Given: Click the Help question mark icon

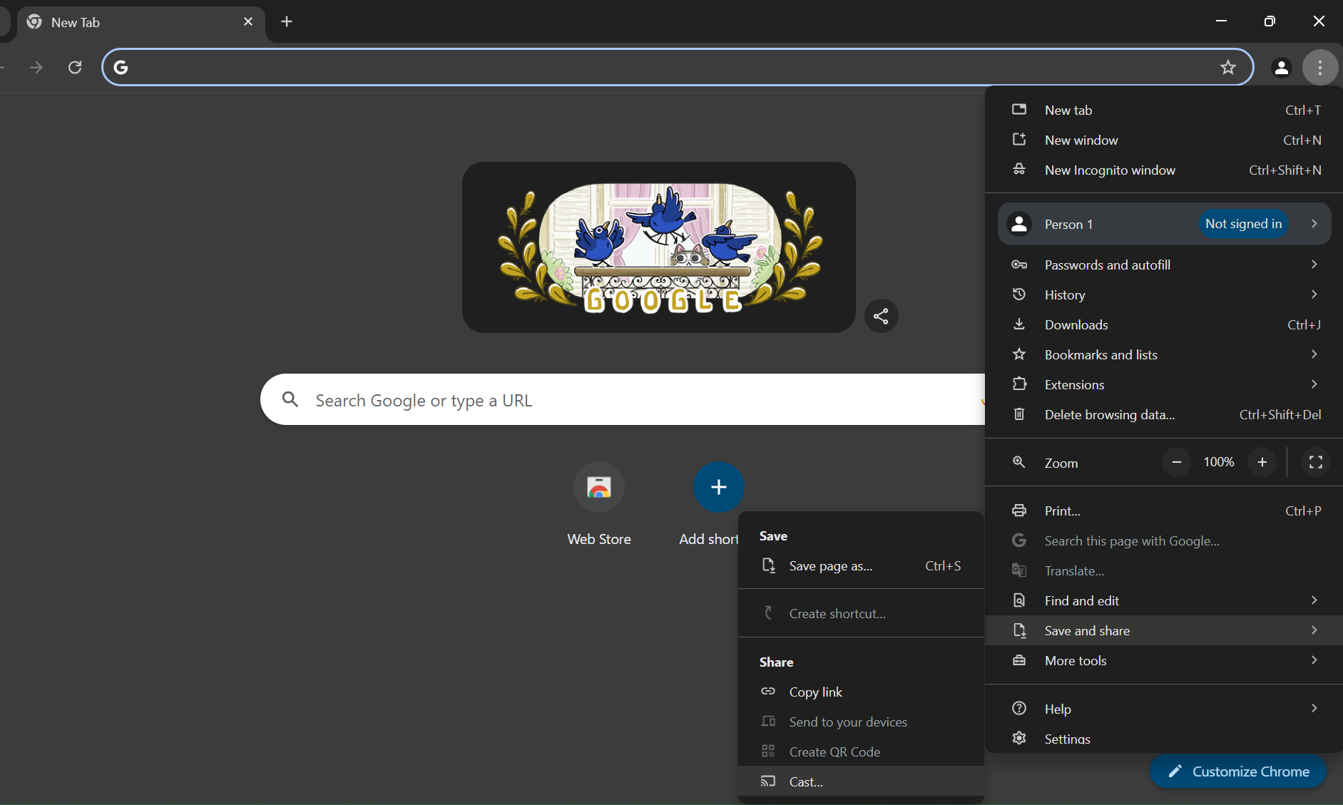Looking at the screenshot, I should (x=1019, y=708).
